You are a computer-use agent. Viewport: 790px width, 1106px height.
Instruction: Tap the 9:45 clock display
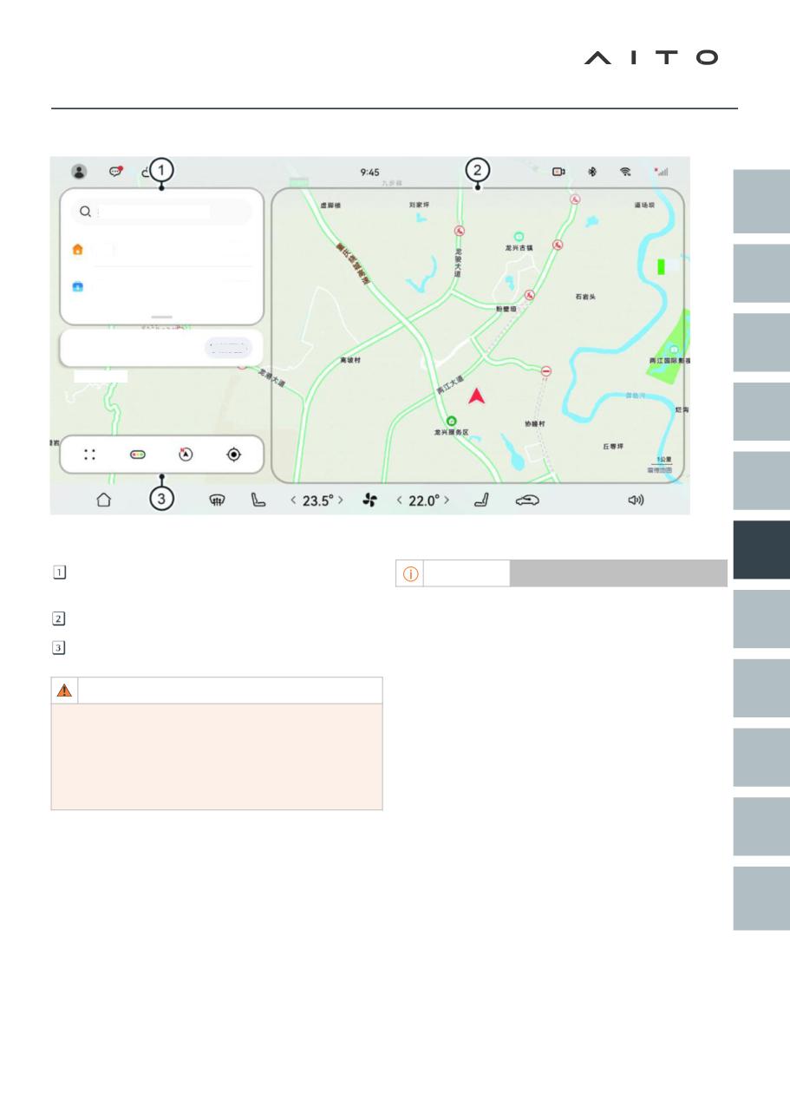click(x=369, y=172)
